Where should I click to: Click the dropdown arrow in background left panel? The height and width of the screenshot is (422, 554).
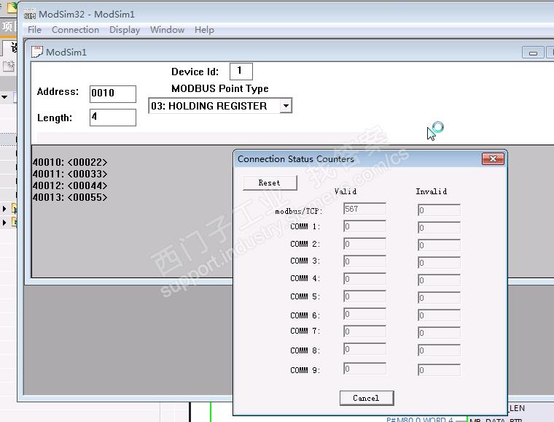[4, 96]
